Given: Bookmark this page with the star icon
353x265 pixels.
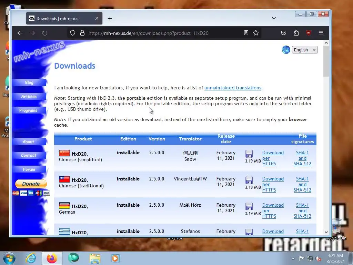Looking at the screenshot, I should (256, 33).
